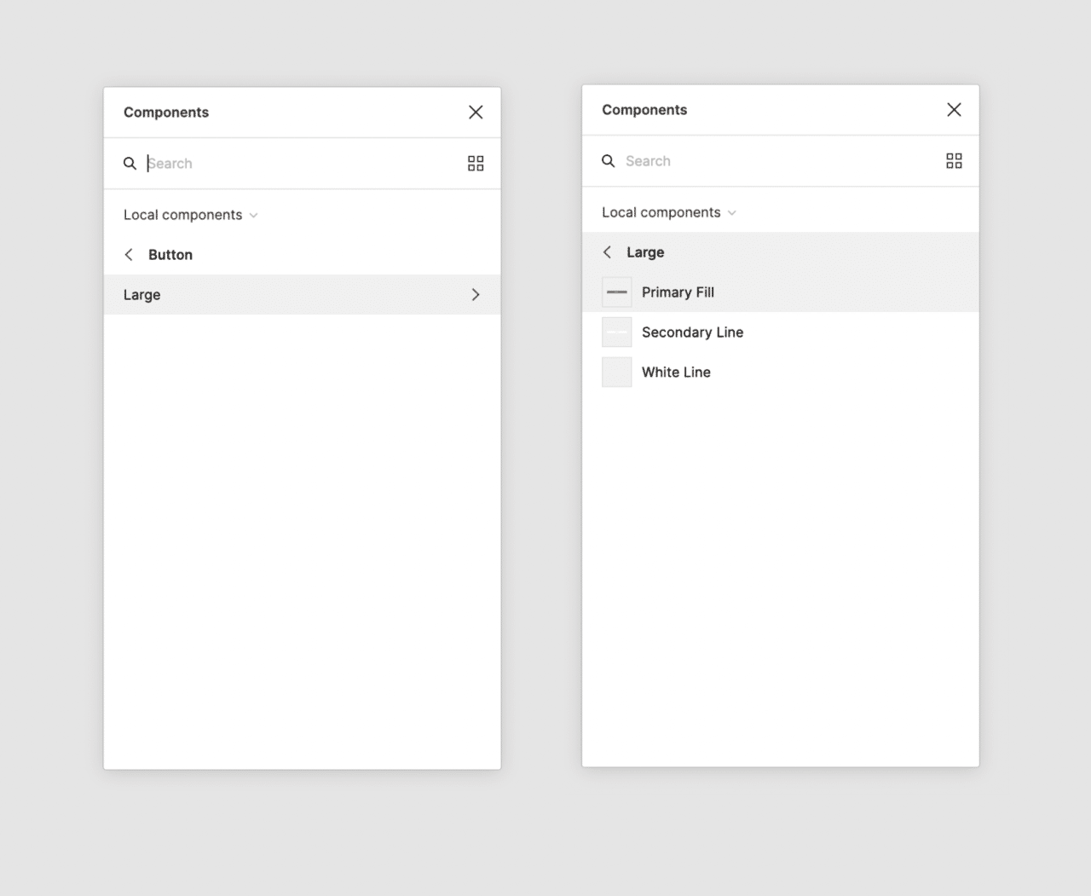Close the left Components panel
The height and width of the screenshot is (896, 1091).
point(476,113)
